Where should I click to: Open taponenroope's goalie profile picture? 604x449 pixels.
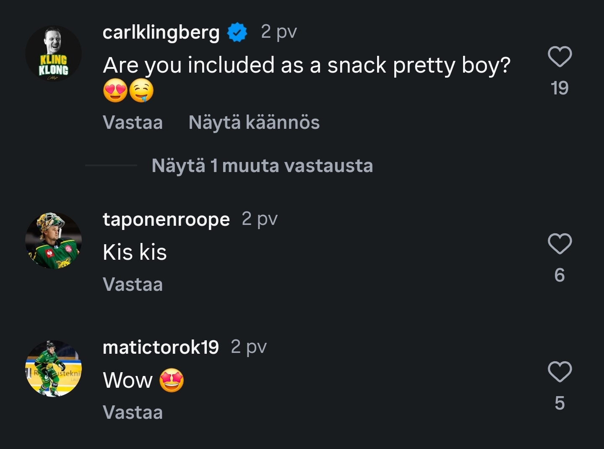pyautogui.click(x=53, y=241)
